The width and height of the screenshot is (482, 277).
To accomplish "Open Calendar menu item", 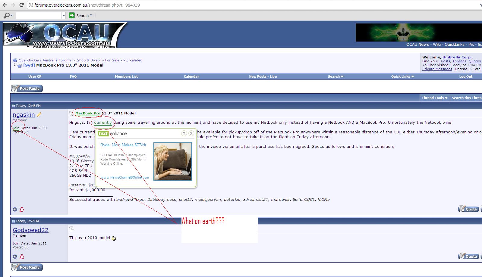I will 191,76.
